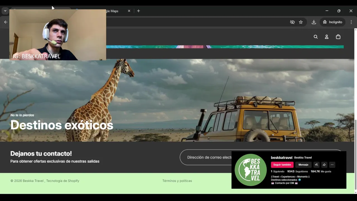Click the add-friend person icon on profile

tap(316, 165)
